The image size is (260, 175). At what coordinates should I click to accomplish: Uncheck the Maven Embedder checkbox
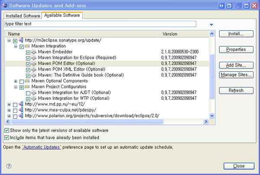(28, 52)
